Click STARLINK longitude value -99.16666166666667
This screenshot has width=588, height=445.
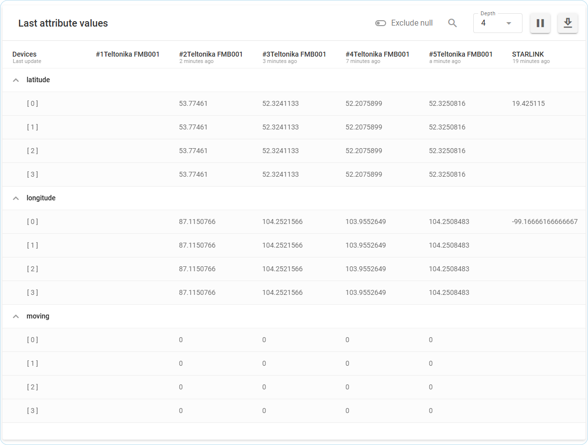pyautogui.click(x=545, y=222)
